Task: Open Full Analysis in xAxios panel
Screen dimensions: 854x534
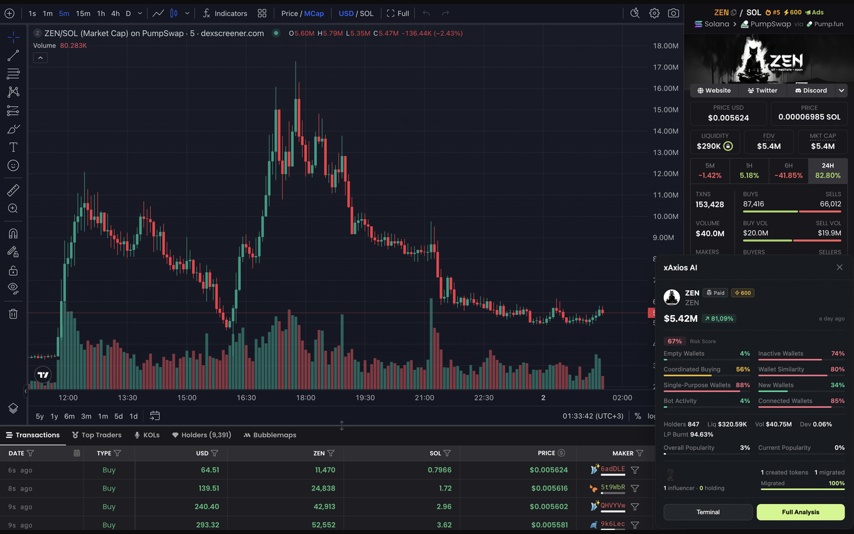Action: click(x=801, y=512)
